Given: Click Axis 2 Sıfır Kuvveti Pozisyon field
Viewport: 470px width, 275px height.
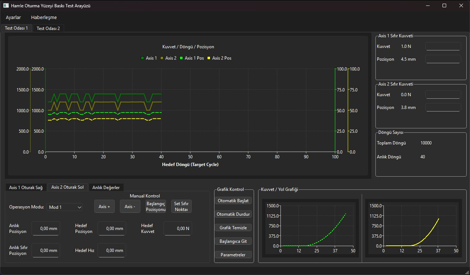Looking at the screenshot, I should pyautogui.click(x=443, y=108).
